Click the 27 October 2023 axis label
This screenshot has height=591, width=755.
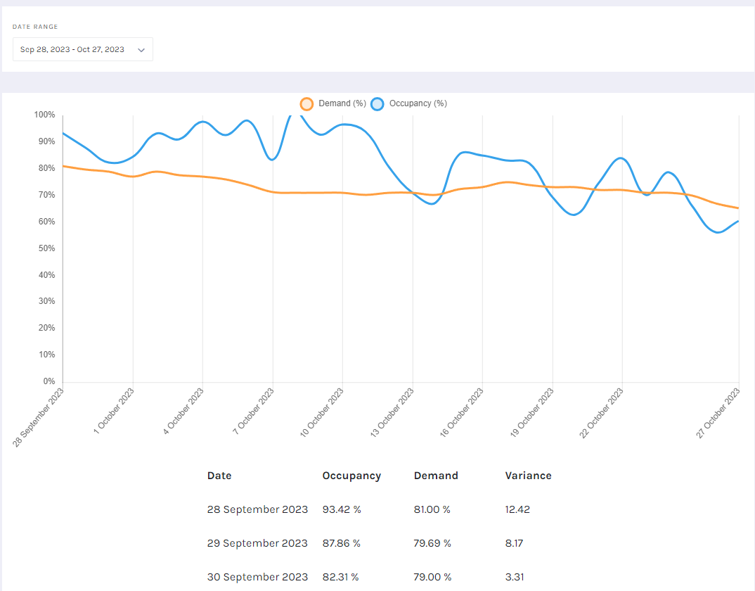(718, 413)
